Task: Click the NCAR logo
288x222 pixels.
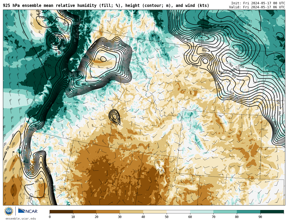Action: [x=28, y=211]
